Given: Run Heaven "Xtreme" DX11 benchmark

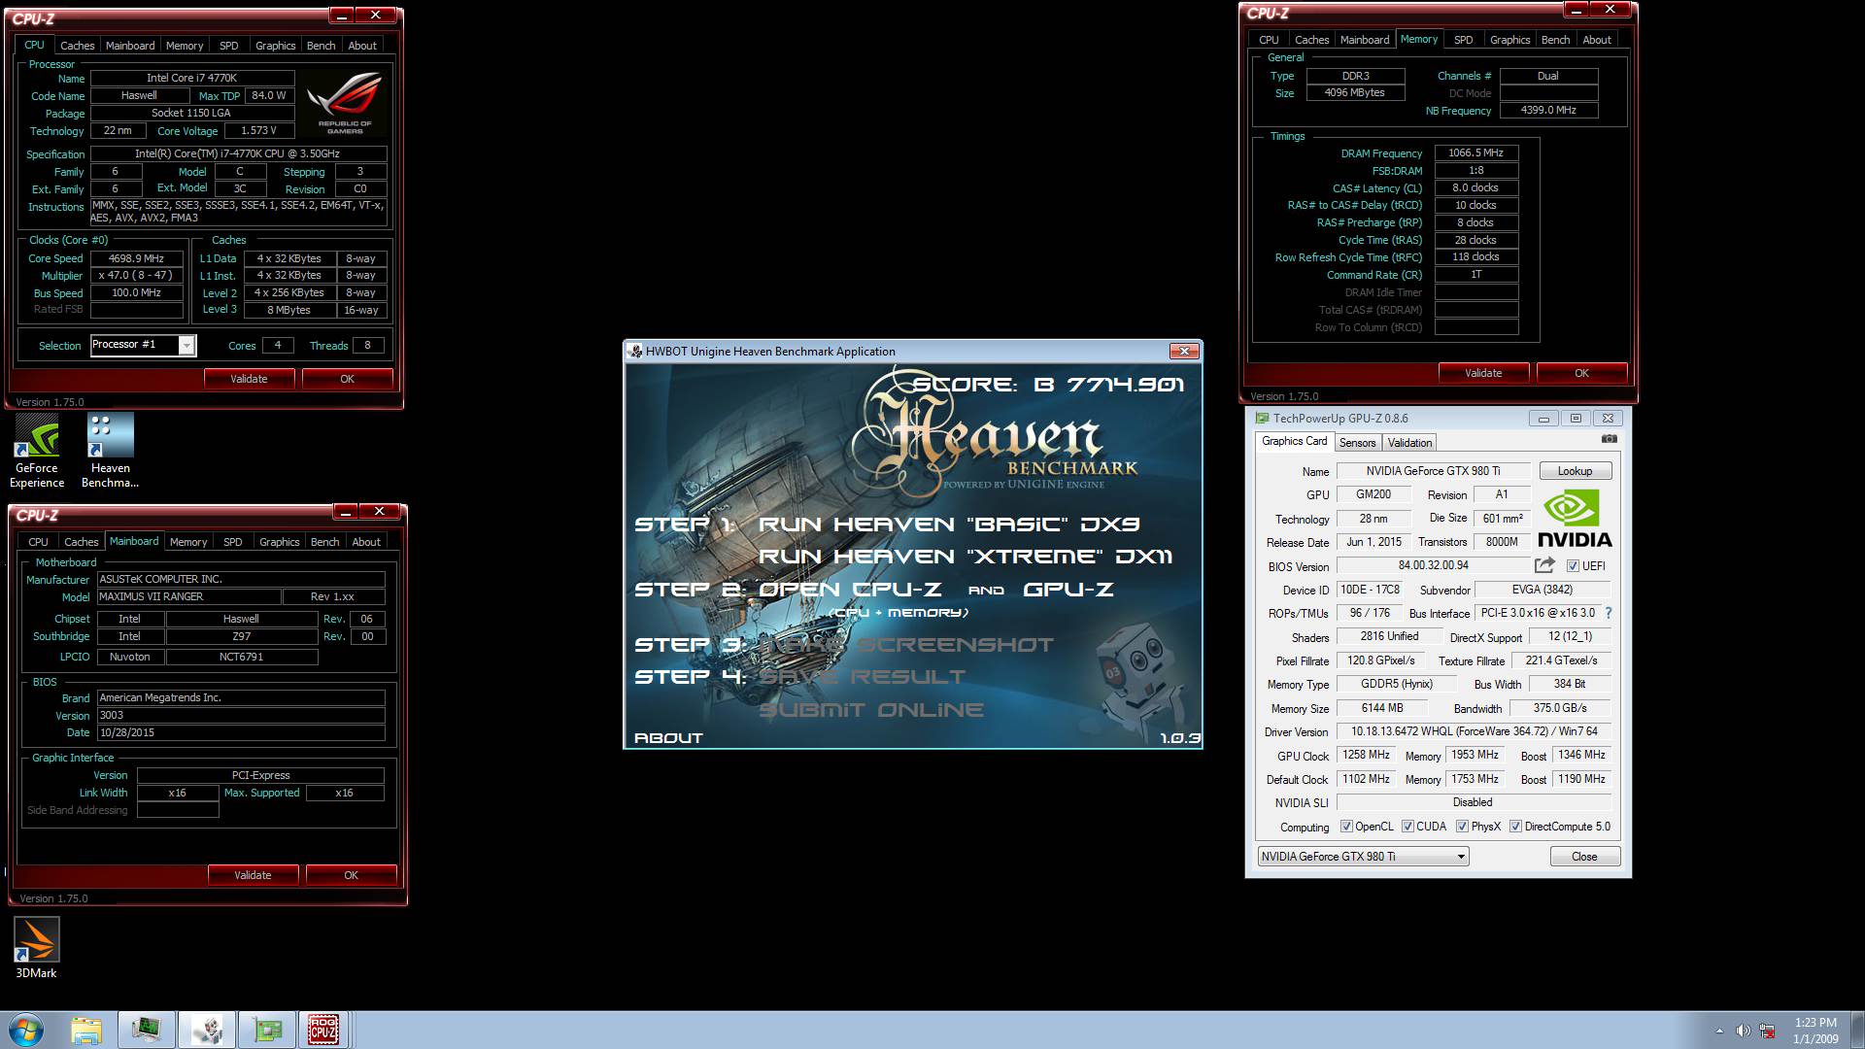Looking at the screenshot, I should coord(966,557).
